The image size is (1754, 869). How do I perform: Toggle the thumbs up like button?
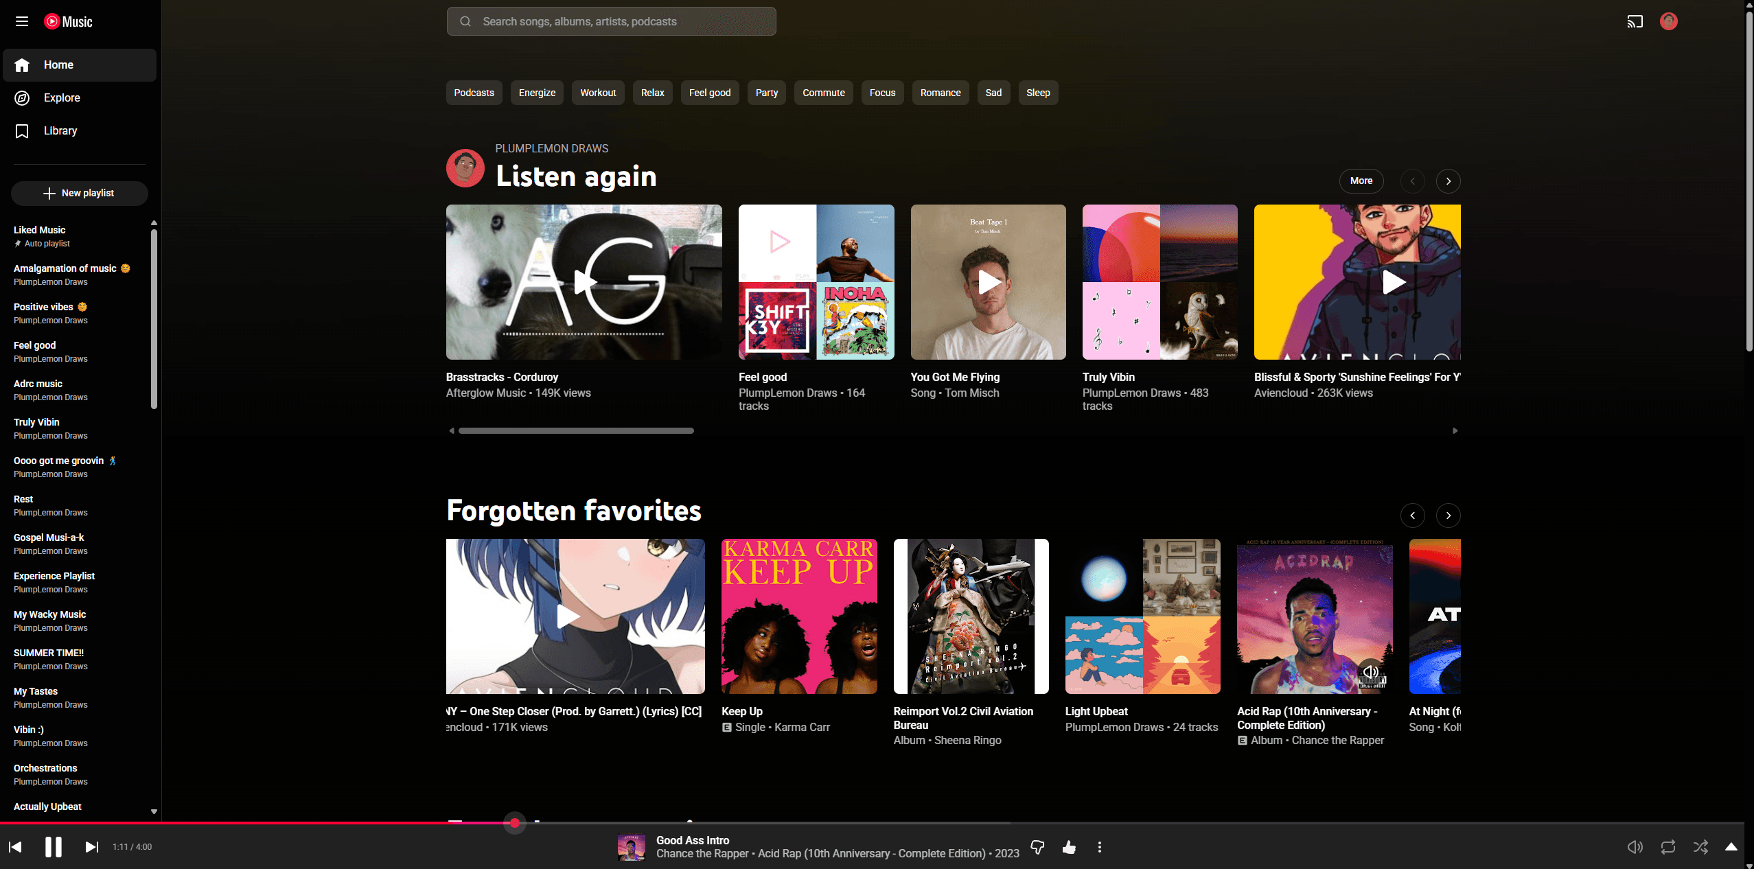(1069, 847)
